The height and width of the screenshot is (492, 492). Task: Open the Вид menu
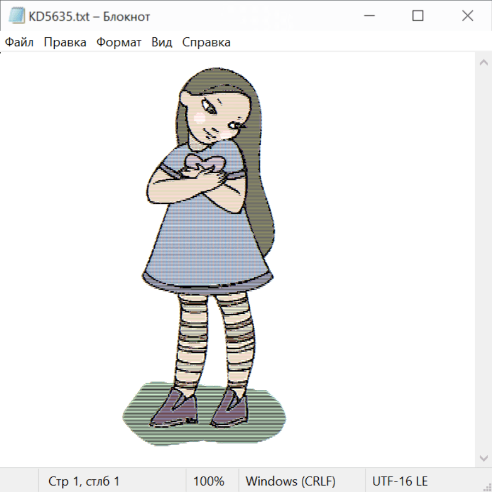(x=162, y=43)
